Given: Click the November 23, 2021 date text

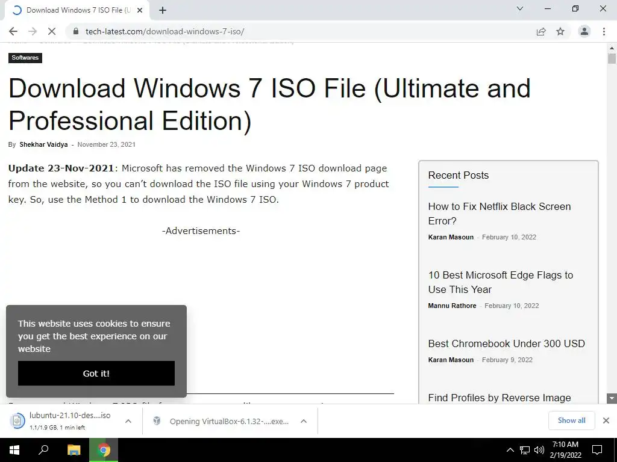Looking at the screenshot, I should [106, 144].
